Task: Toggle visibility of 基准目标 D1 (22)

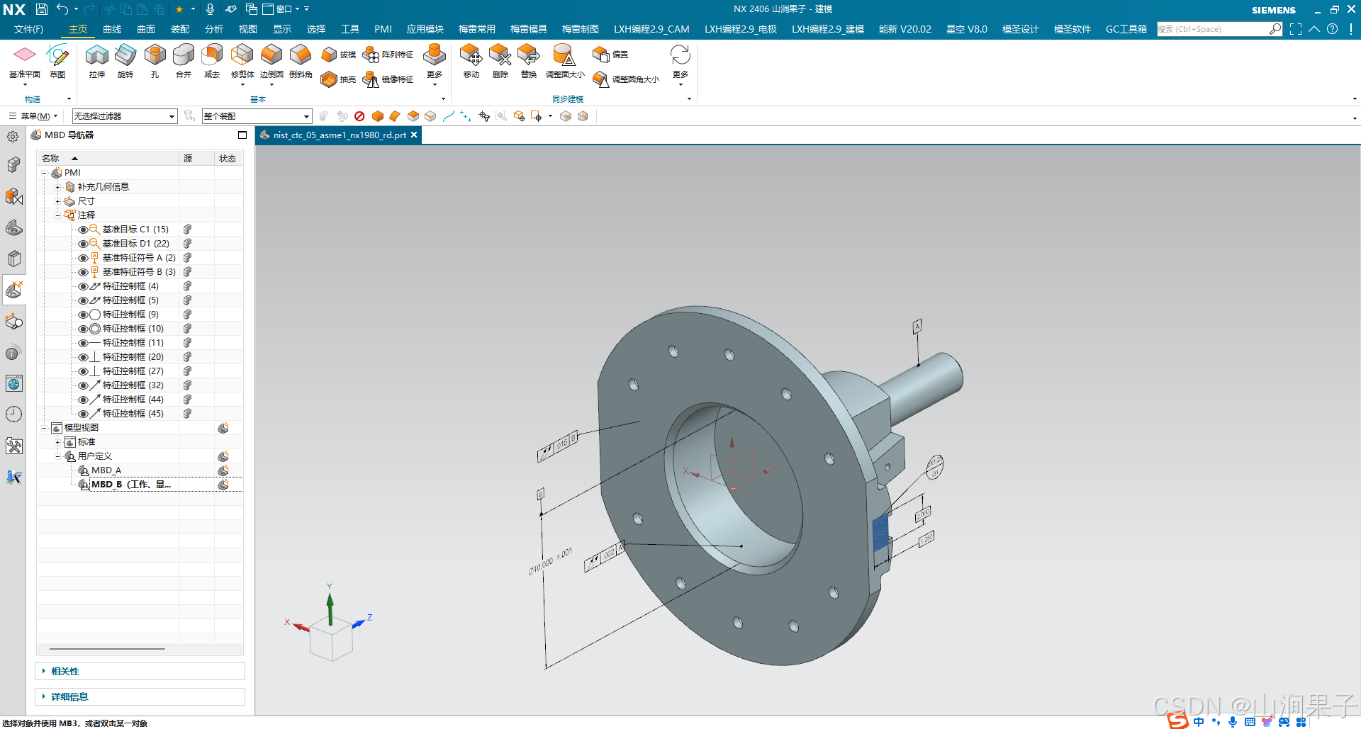Action: (x=83, y=244)
